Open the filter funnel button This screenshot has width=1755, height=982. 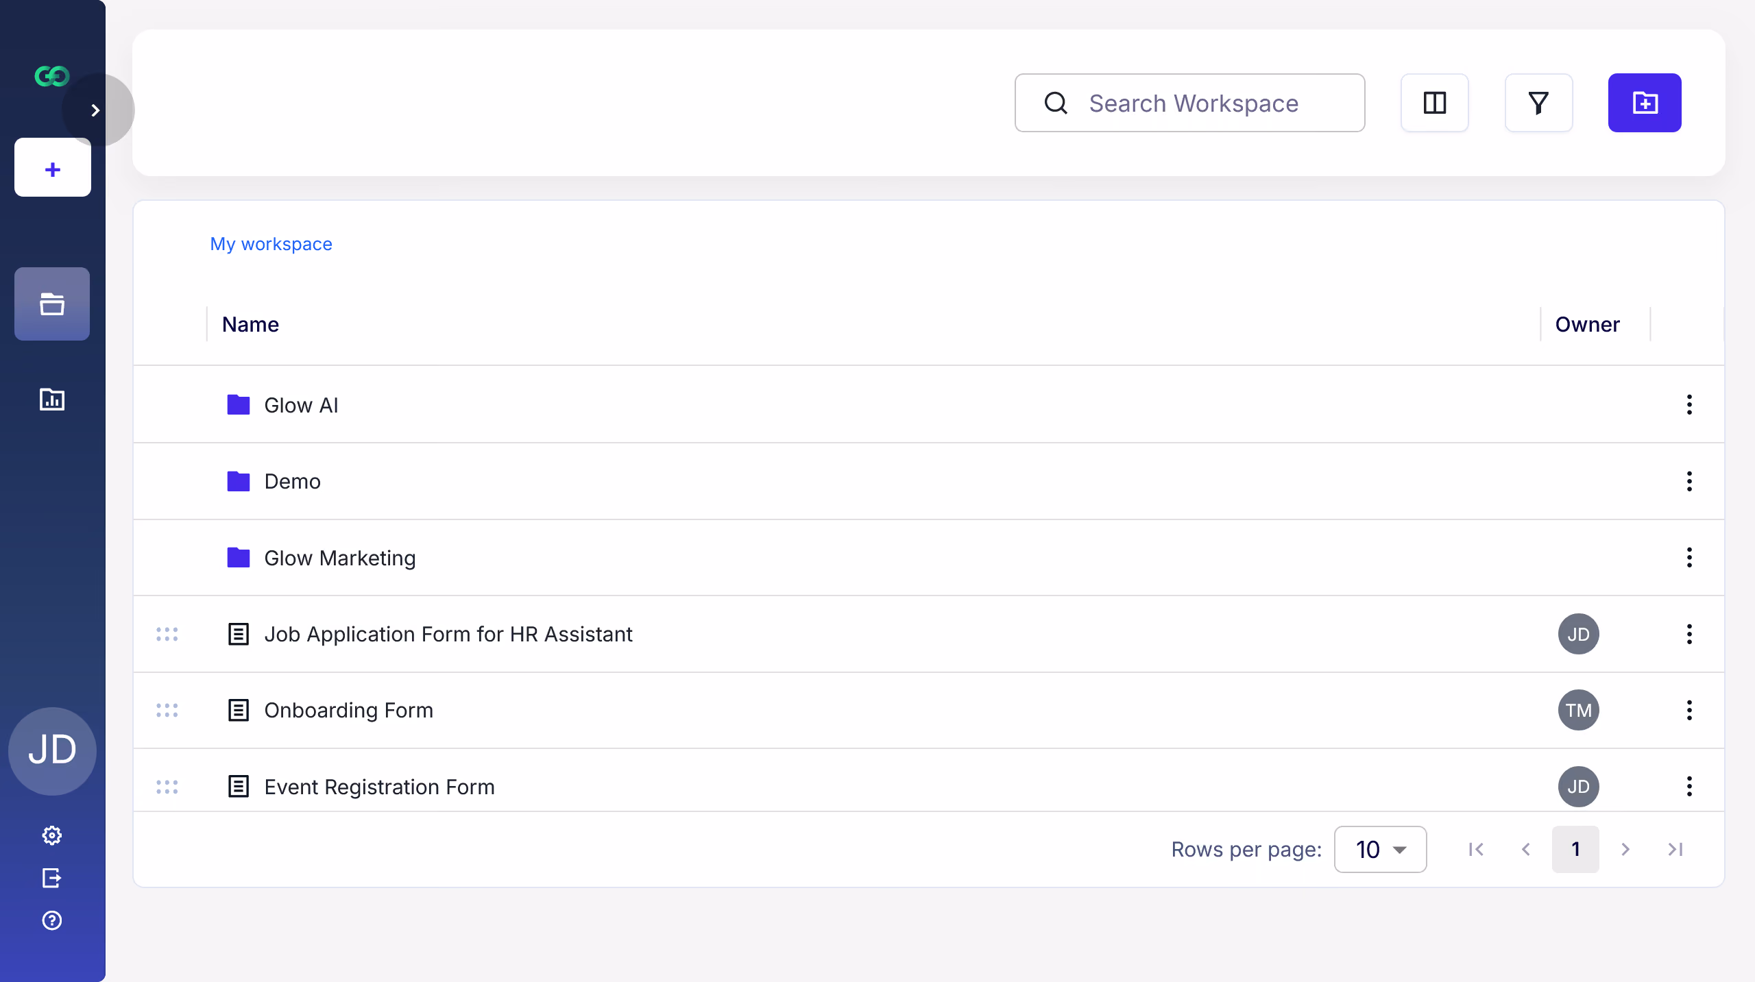[1538, 103]
